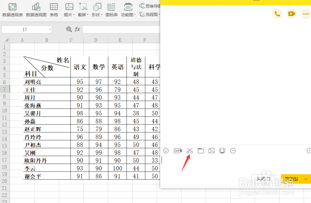Click the chat message input area
This screenshot has height=203, width=311.
[235, 164]
